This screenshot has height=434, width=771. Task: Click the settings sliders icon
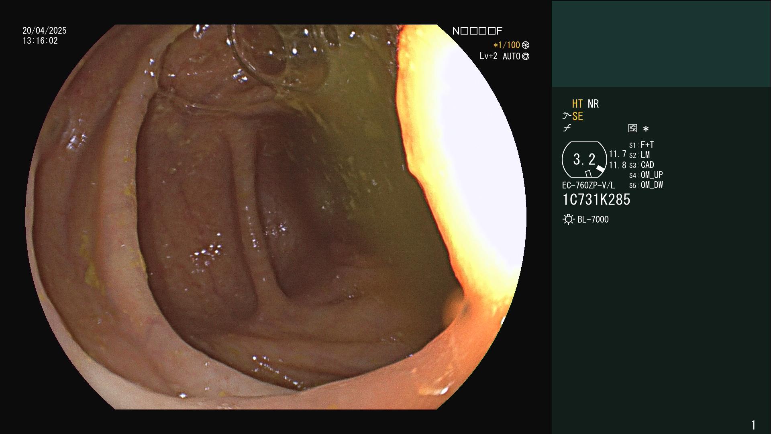(632, 128)
